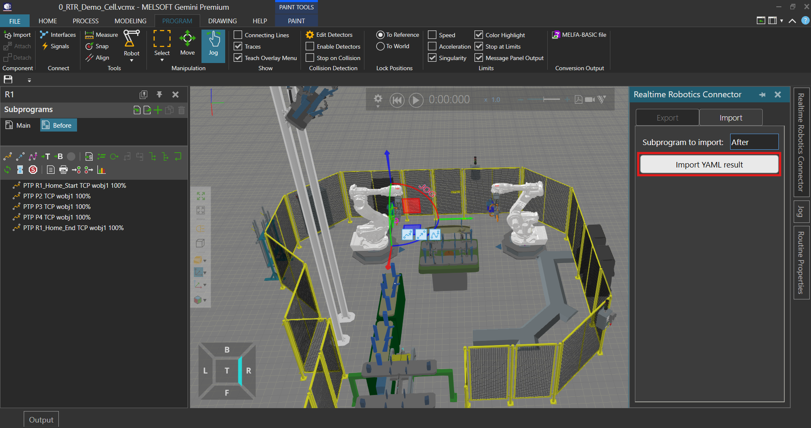Select the Main program routine

click(x=18, y=125)
